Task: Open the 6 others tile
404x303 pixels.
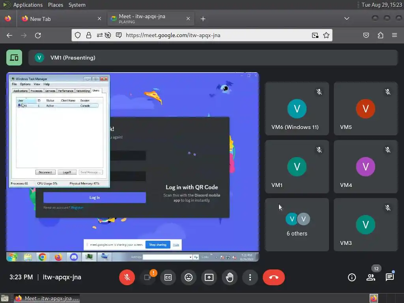Action: pos(297,224)
